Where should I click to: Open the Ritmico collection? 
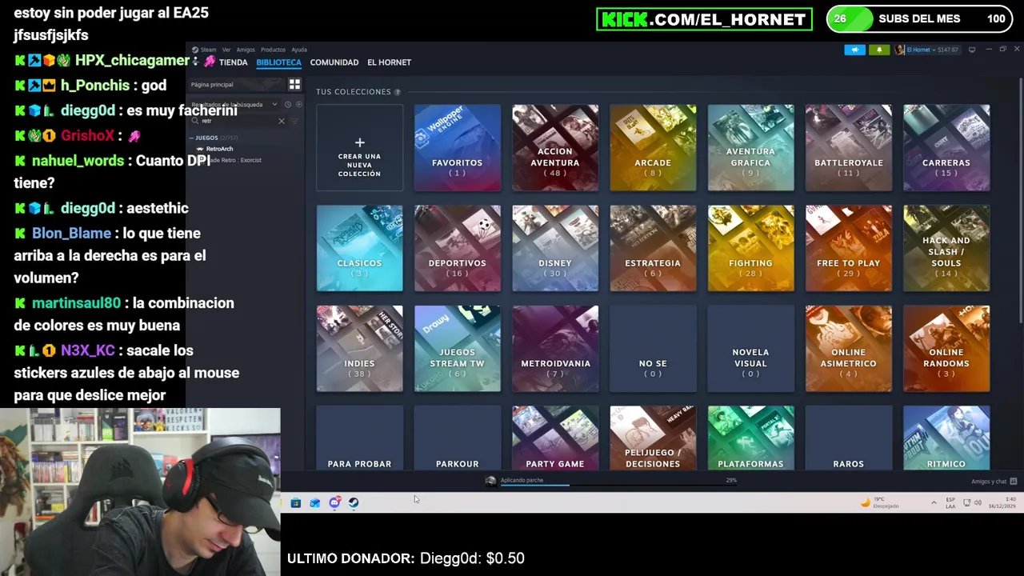point(946,438)
